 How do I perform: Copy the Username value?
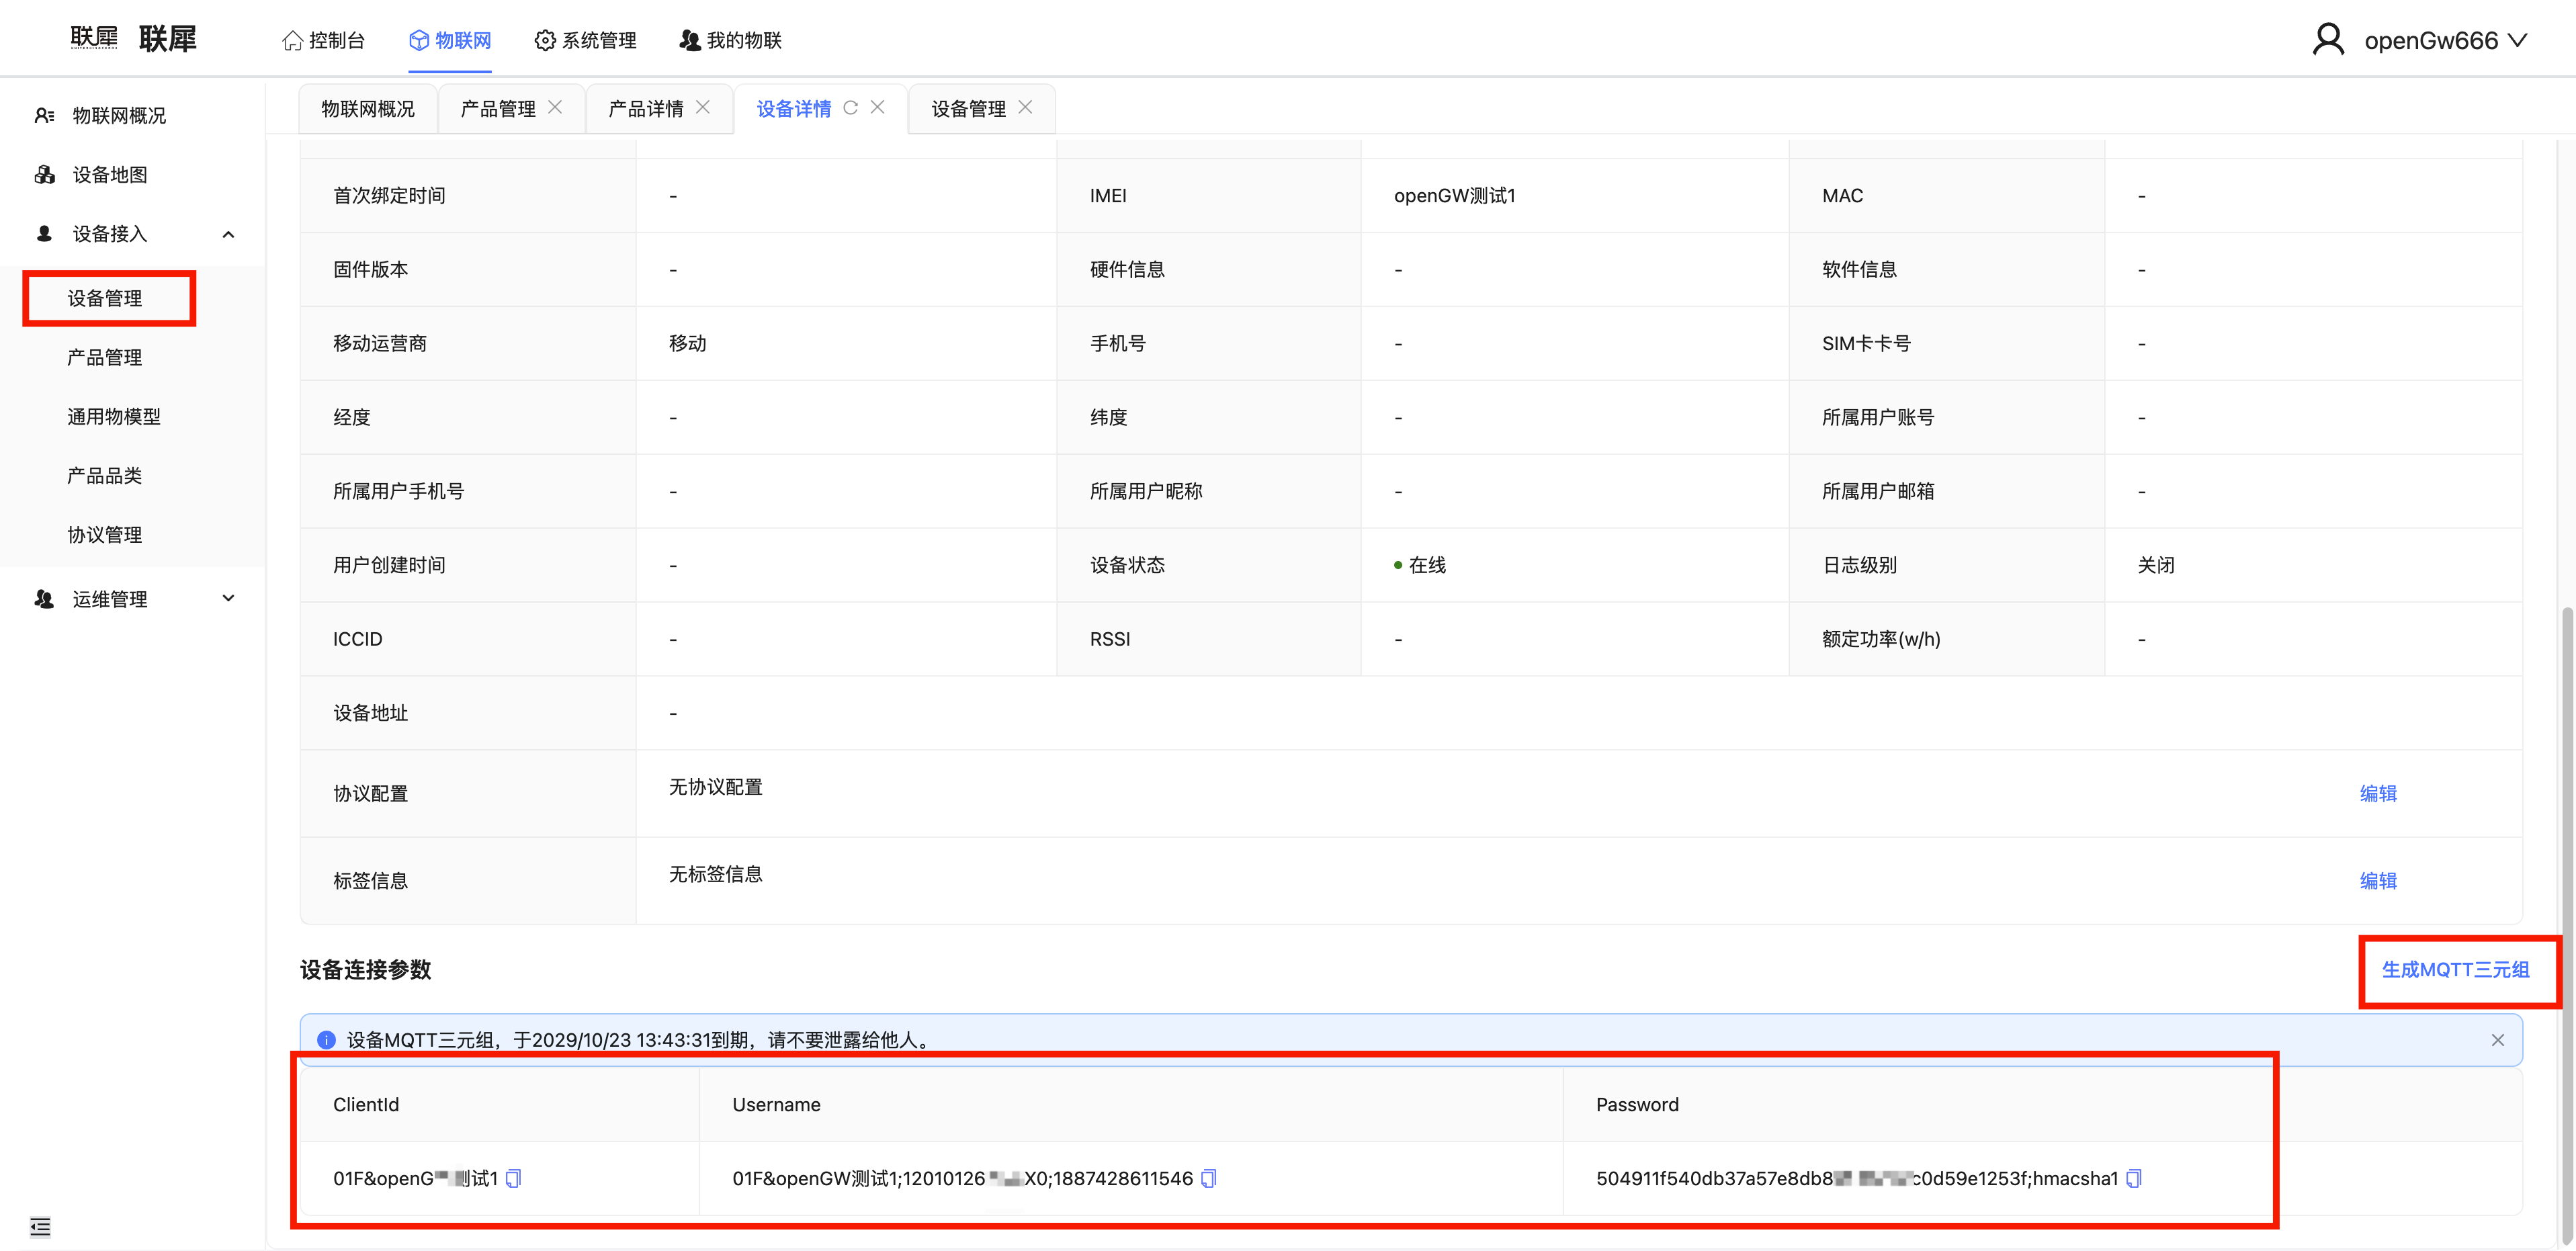[1208, 1178]
